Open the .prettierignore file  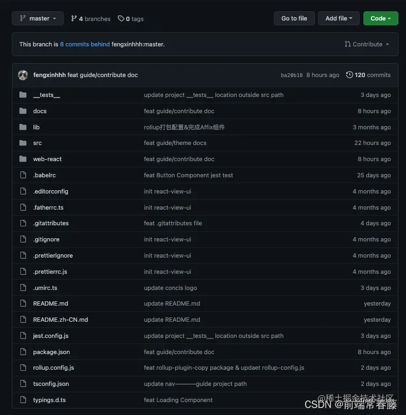coord(53,255)
